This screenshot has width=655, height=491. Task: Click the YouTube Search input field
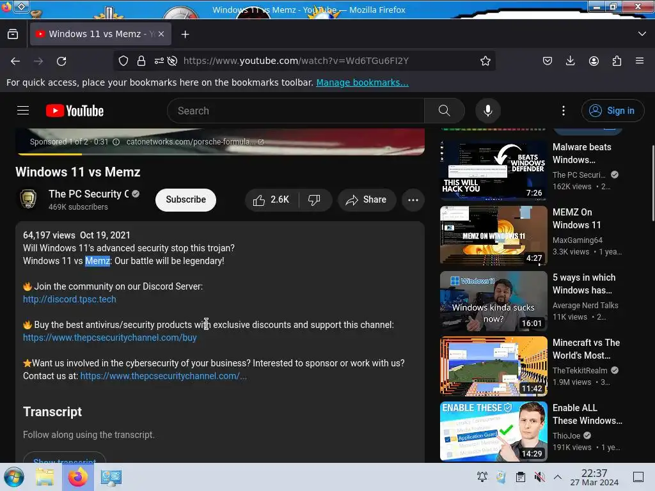(x=296, y=111)
